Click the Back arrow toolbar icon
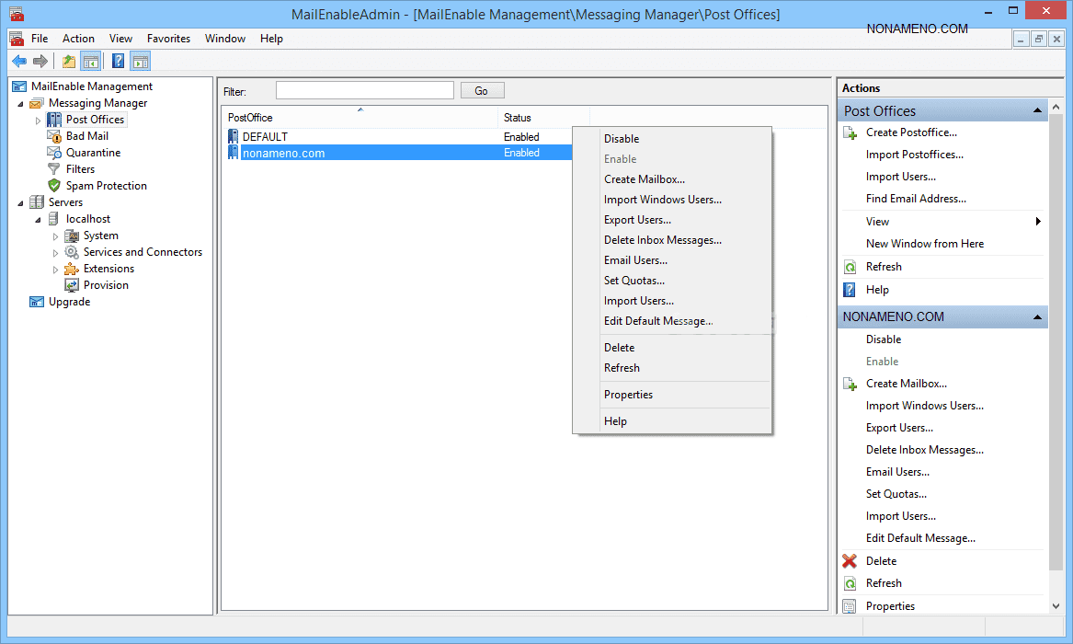1073x644 pixels. (19, 62)
